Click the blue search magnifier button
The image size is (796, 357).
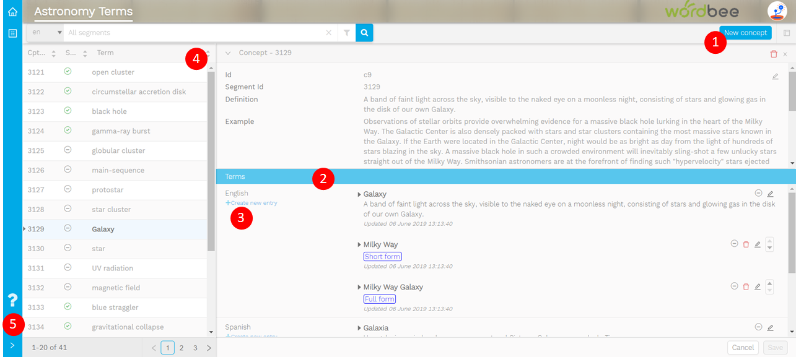click(364, 33)
